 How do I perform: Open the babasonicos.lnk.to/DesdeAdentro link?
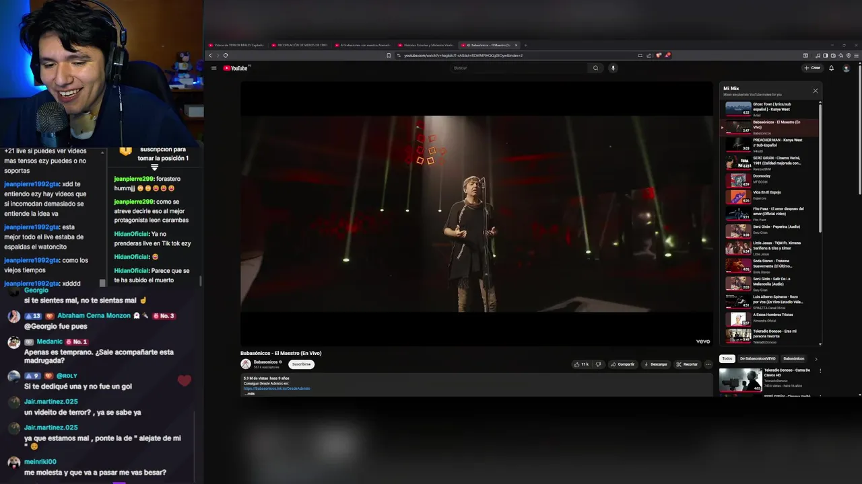click(x=277, y=389)
